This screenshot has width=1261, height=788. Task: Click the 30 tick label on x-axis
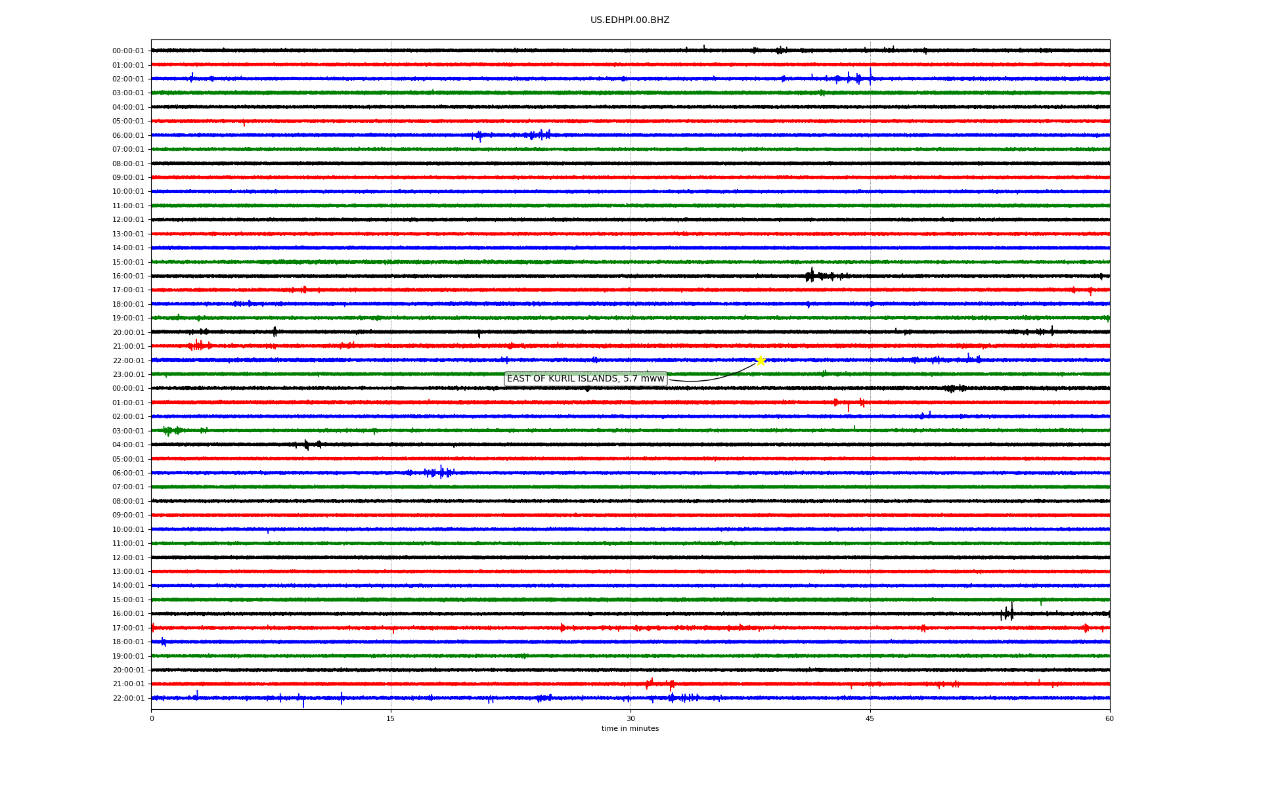click(x=630, y=718)
